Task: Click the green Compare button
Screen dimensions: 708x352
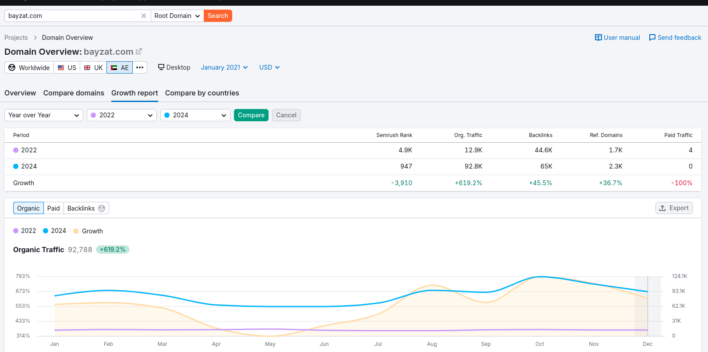Action: [x=251, y=115]
